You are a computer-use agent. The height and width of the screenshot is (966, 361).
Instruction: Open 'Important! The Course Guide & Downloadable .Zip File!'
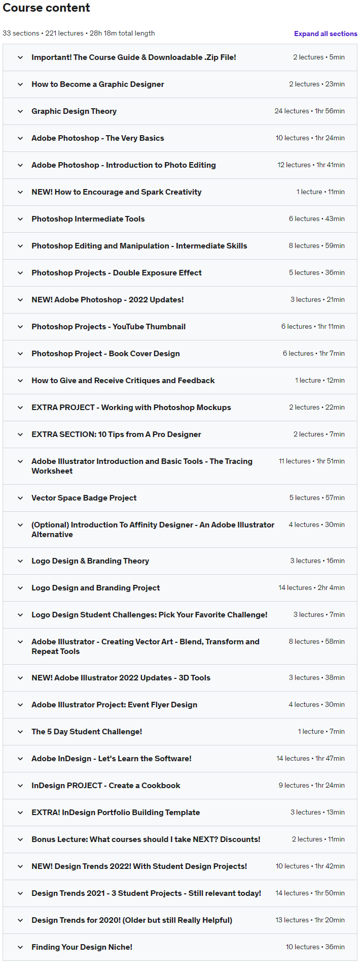pyautogui.click(x=180, y=57)
